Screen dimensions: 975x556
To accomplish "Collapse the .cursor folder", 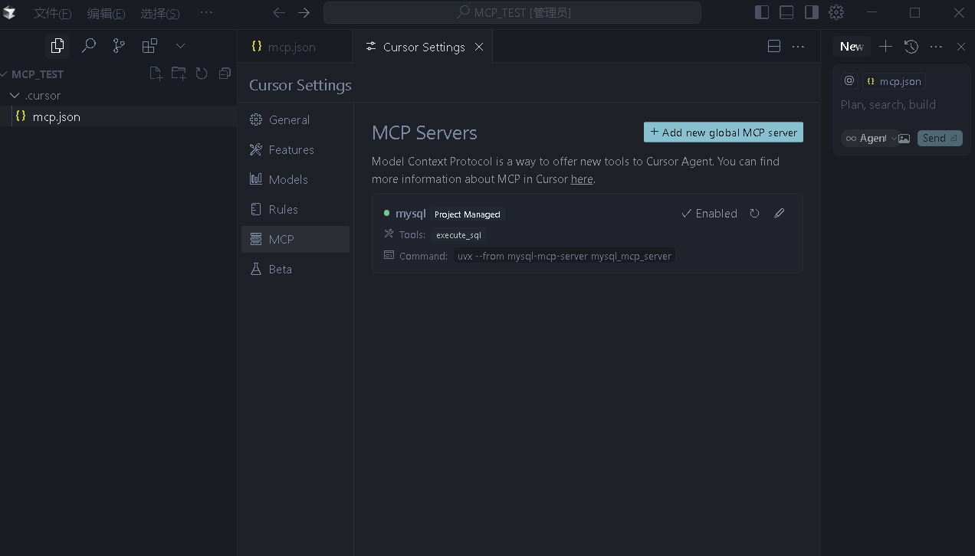I will click(15, 95).
